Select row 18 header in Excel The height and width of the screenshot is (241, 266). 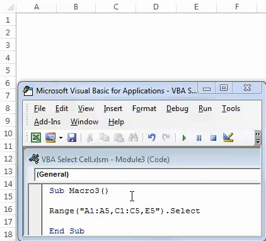(8, 235)
